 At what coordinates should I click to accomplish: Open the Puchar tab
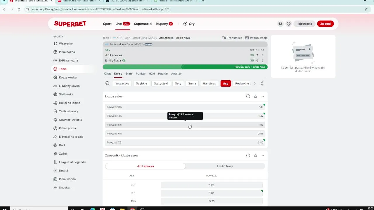[x=163, y=73]
